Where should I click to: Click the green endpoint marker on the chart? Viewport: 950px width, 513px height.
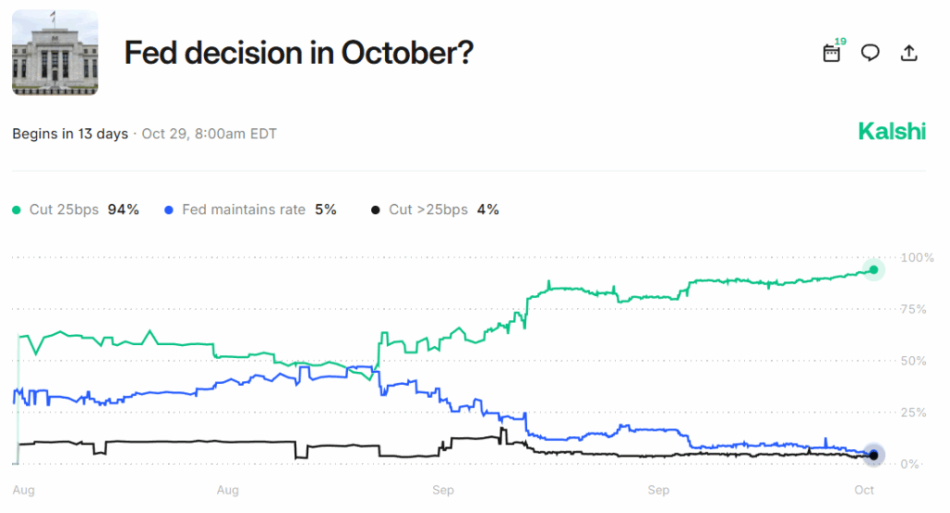(873, 270)
